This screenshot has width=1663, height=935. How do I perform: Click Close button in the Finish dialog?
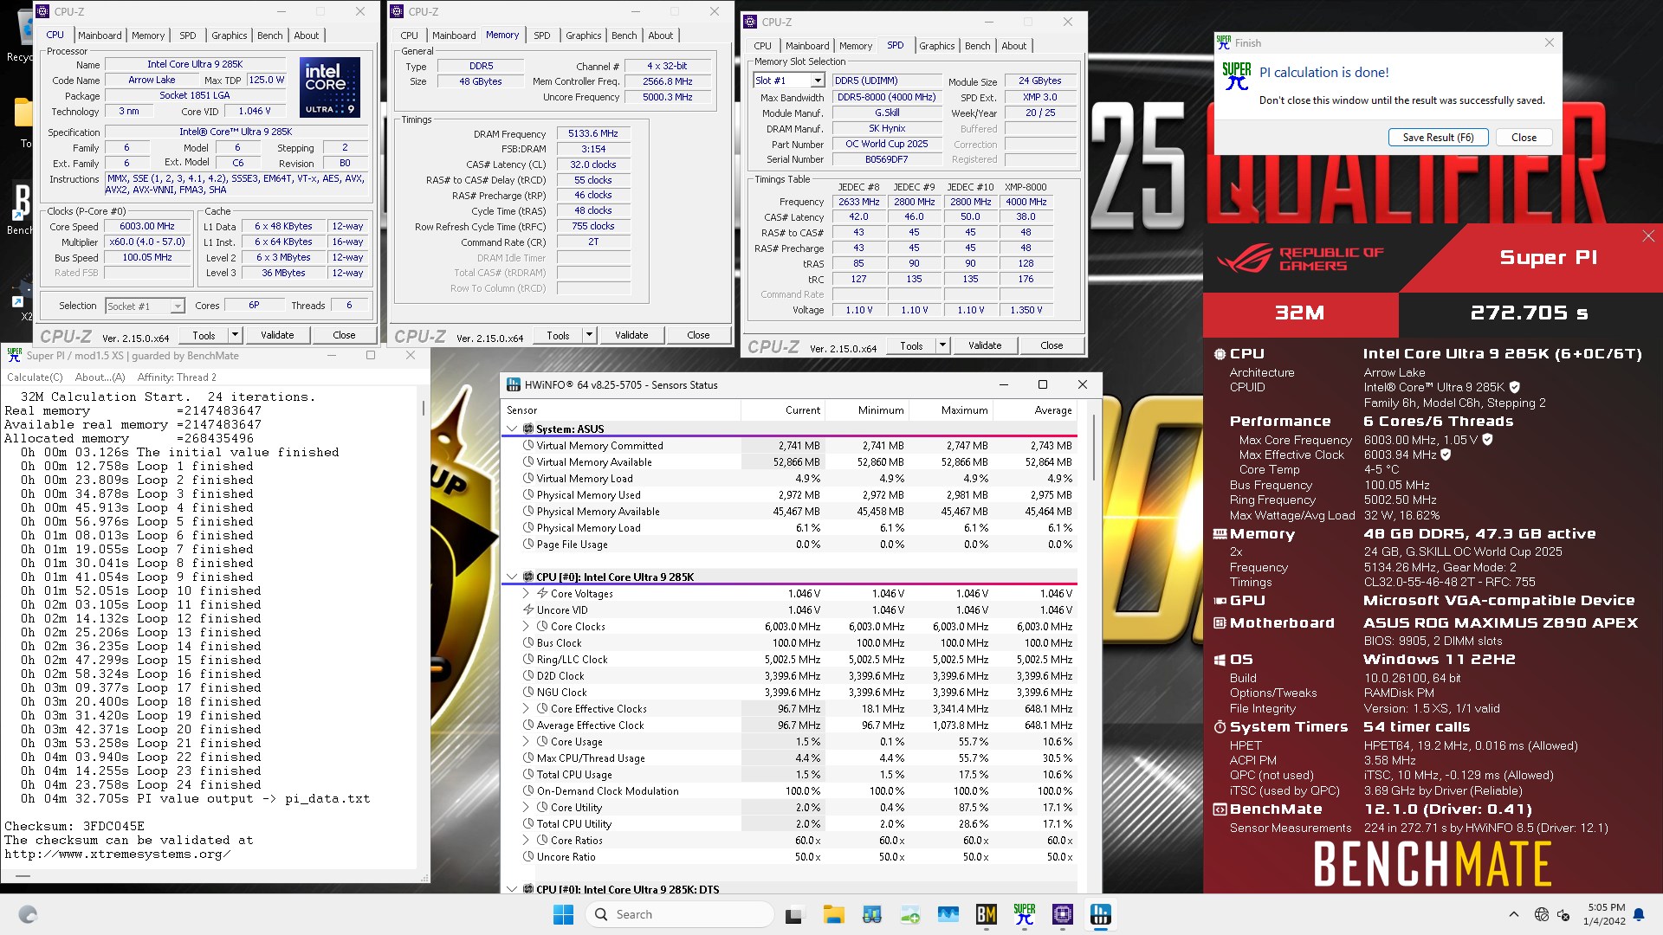[x=1524, y=138]
